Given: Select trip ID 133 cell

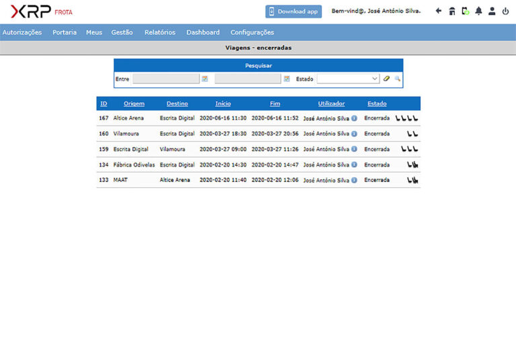Looking at the screenshot, I should click(x=103, y=180).
